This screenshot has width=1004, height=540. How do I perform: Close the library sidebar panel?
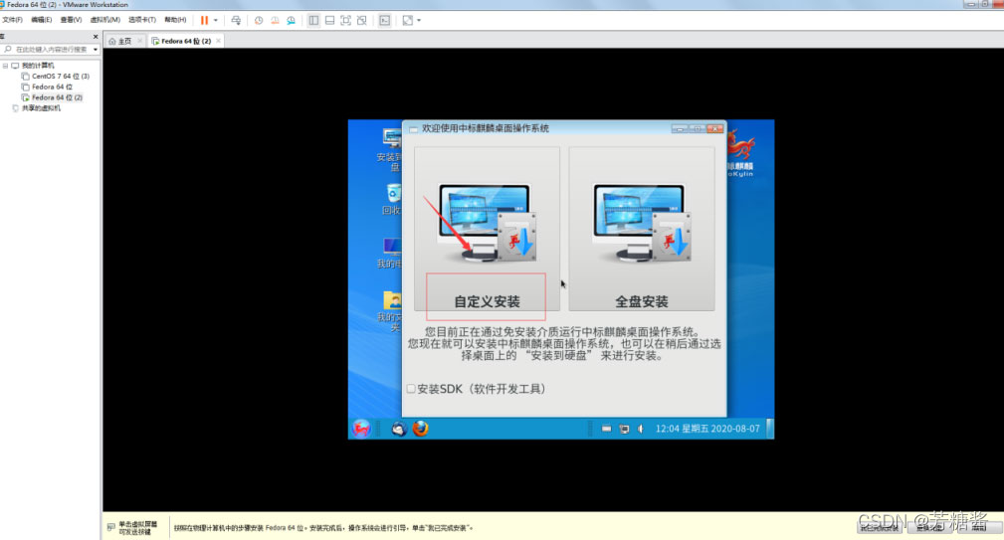click(x=96, y=37)
